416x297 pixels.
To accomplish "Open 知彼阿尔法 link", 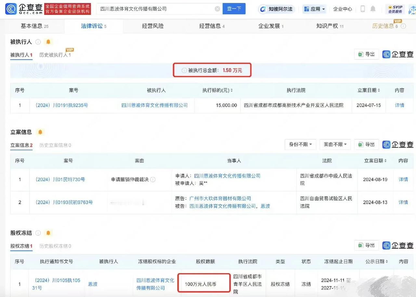I will tap(277, 9).
